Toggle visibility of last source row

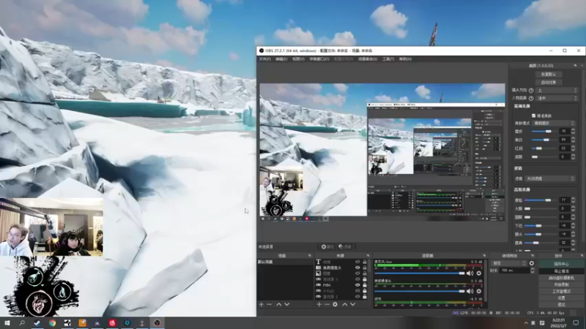(357, 297)
